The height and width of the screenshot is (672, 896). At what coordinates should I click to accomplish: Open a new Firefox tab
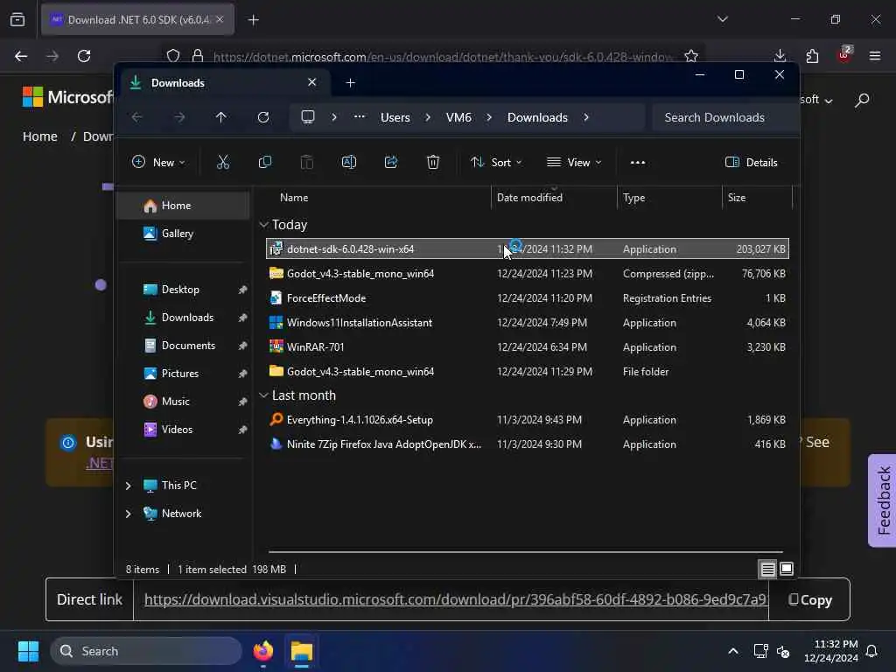pos(253,20)
